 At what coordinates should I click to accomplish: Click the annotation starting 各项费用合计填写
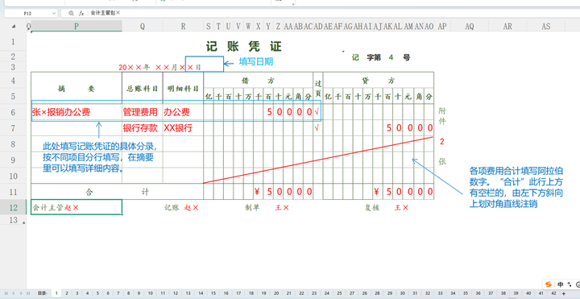(x=516, y=187)
